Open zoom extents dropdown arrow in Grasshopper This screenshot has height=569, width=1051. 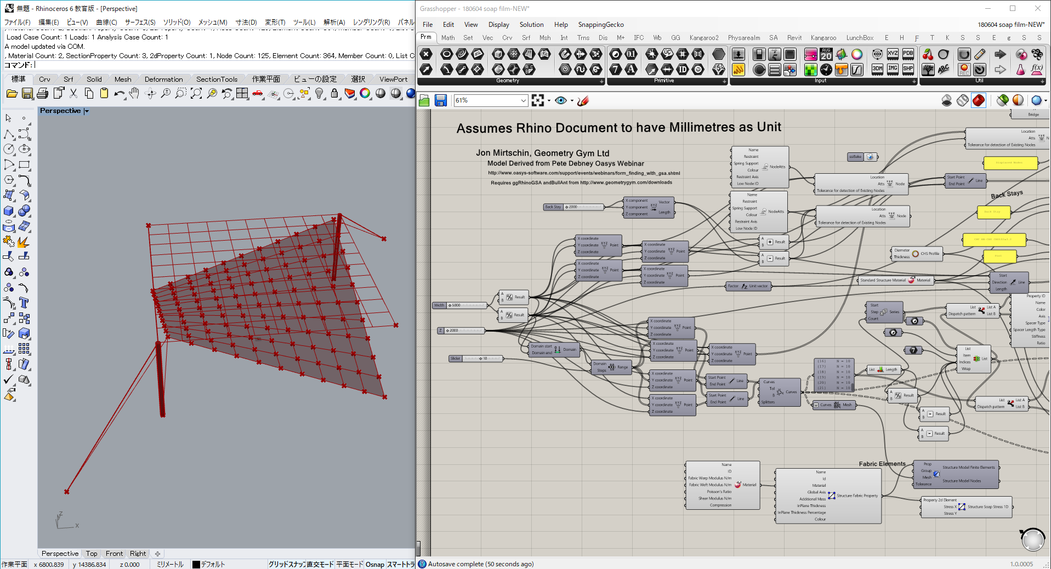(x=549, y=101)
